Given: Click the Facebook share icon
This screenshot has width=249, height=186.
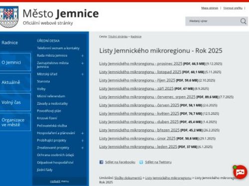Looking at the screenshot, I should click(101, 162).
